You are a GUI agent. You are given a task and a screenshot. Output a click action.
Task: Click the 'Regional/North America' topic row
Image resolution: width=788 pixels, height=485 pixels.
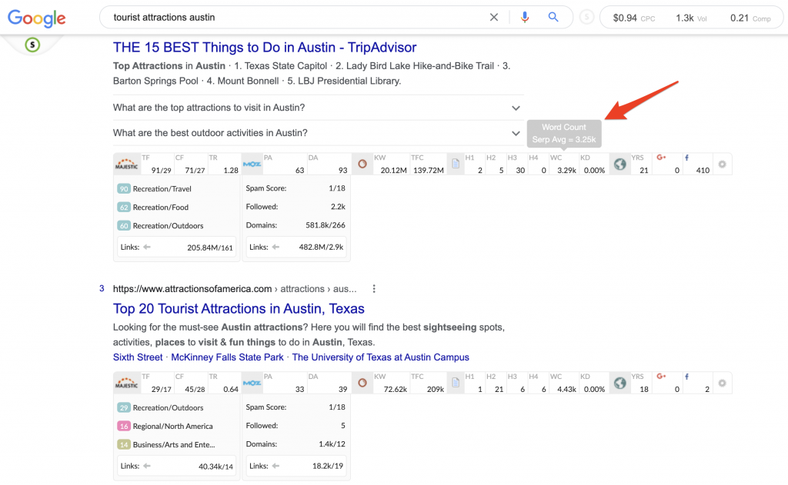165,427
